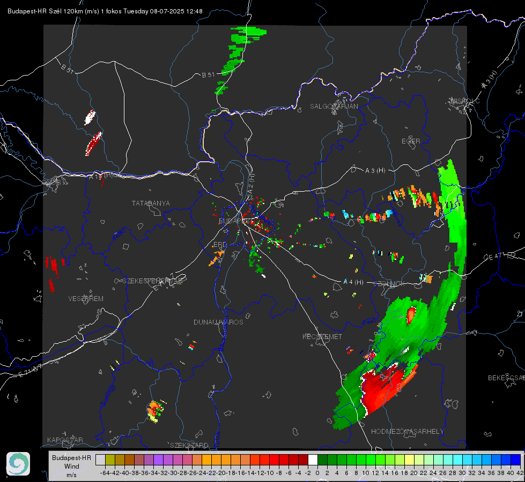The width and height of the screenshot is (525, 482).
Task: Click the white zero-velocity swatch in the legend
Action: click(x=313, y=460)
